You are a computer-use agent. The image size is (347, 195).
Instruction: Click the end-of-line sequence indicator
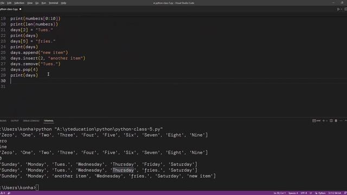pyautogui.click(x=311, y=193)
